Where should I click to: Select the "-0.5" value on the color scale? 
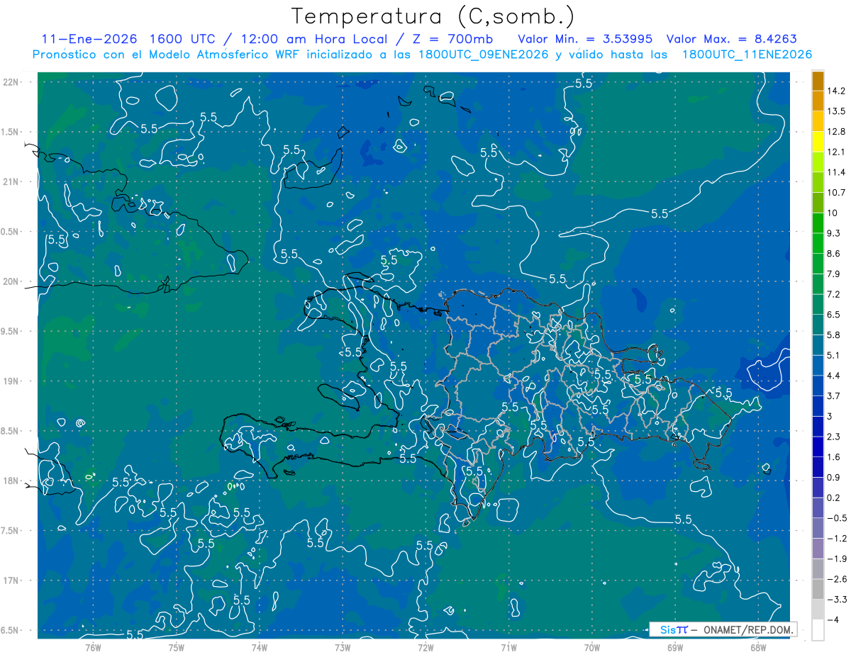point(837,518)
